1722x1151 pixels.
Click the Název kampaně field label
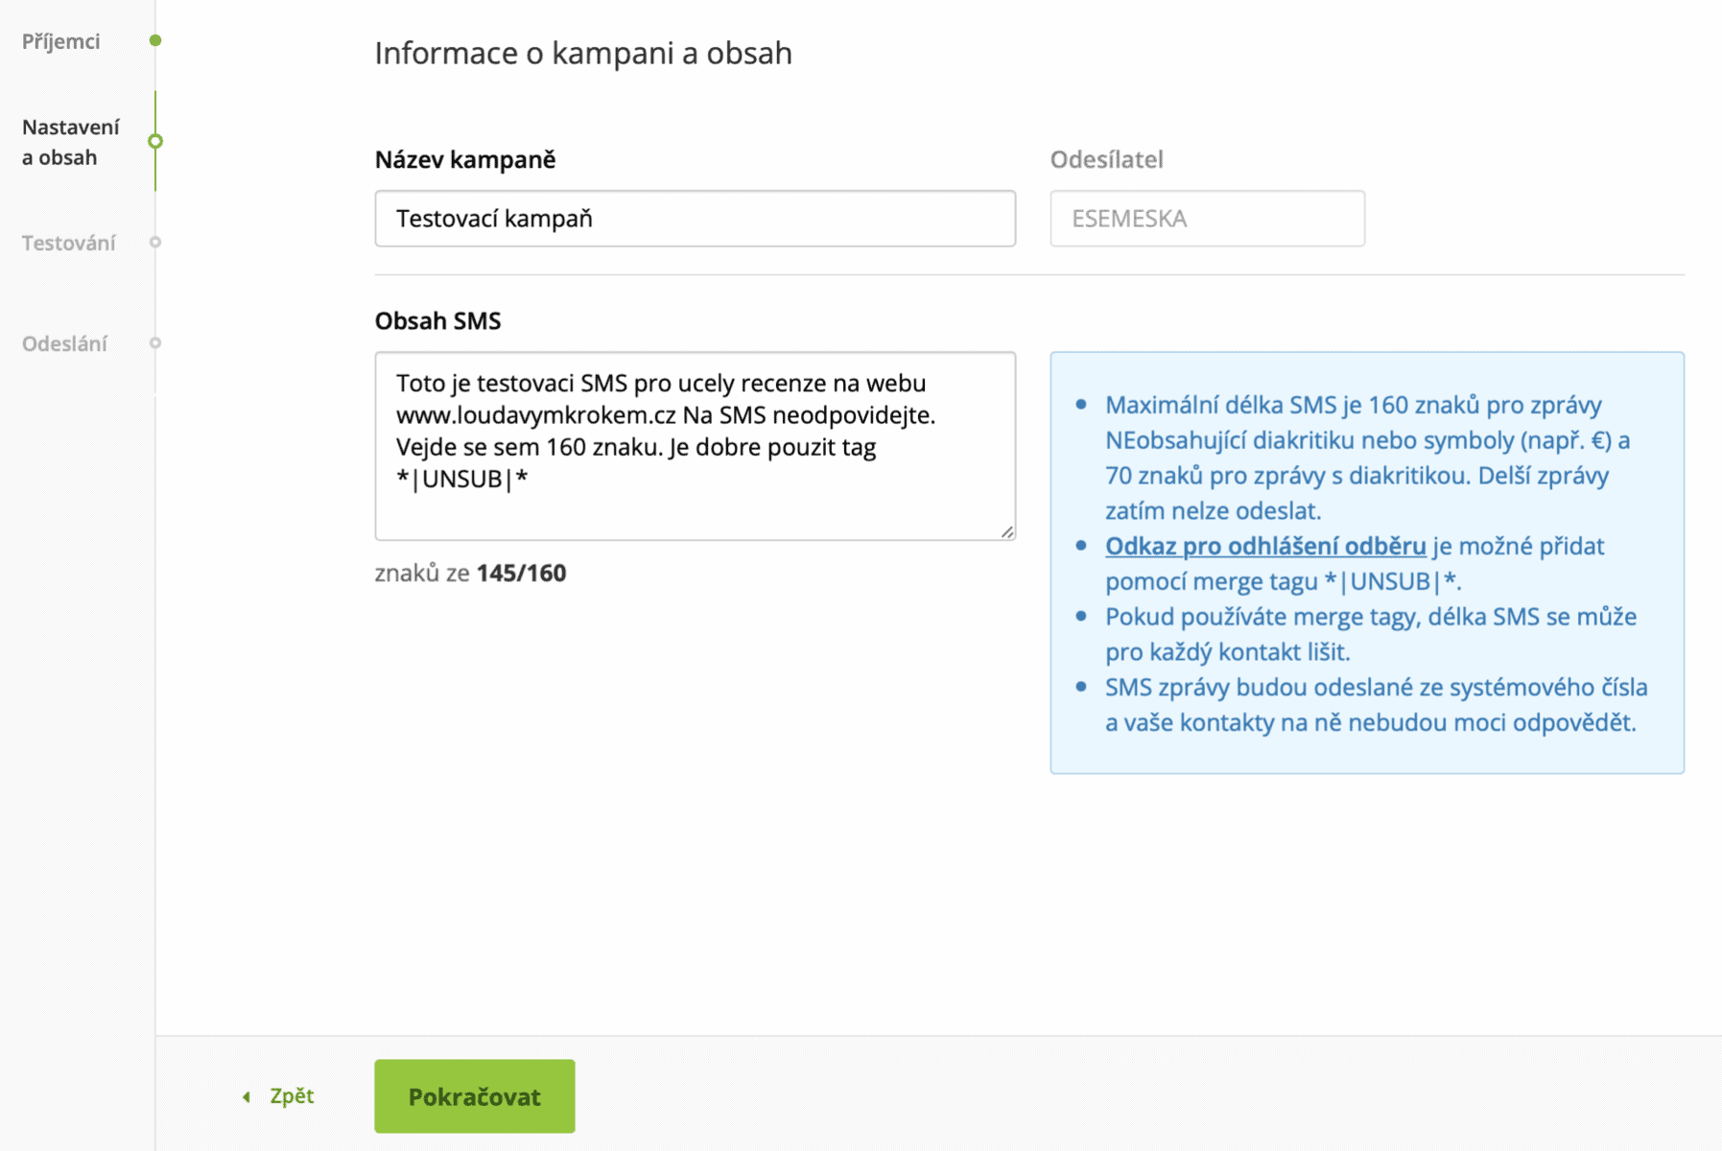coord(465,159)
